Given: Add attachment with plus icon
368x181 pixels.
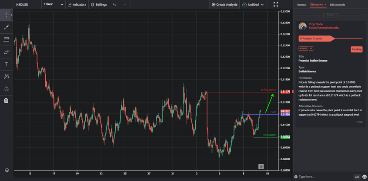Looking at the screenshot, I should pyautogui.click(x=296, y=177).
